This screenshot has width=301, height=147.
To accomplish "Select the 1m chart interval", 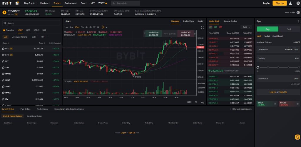I will click(66, 27).
